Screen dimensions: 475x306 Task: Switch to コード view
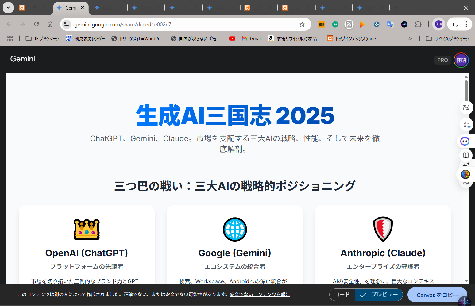[342, 295]
